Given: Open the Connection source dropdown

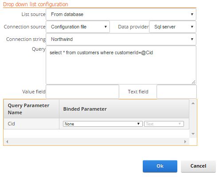Looking at the screenshot, I should (x=78, y=27).
